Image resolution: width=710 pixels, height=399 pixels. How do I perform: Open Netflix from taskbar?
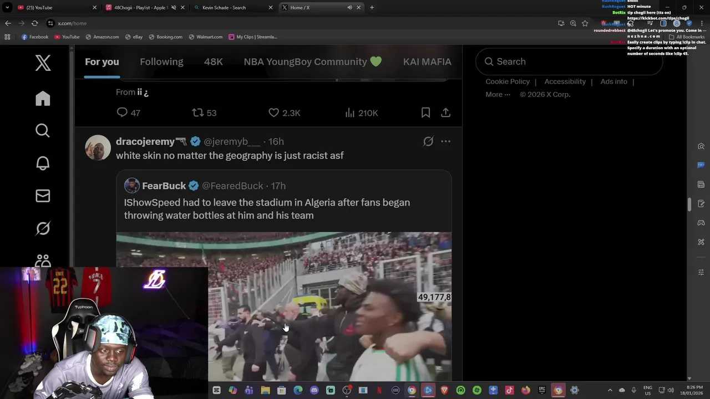point(379,390)
